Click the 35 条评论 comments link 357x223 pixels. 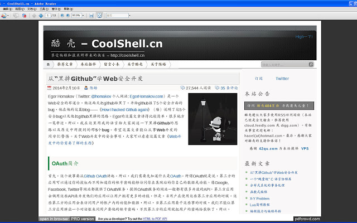(x=229, y=88)
